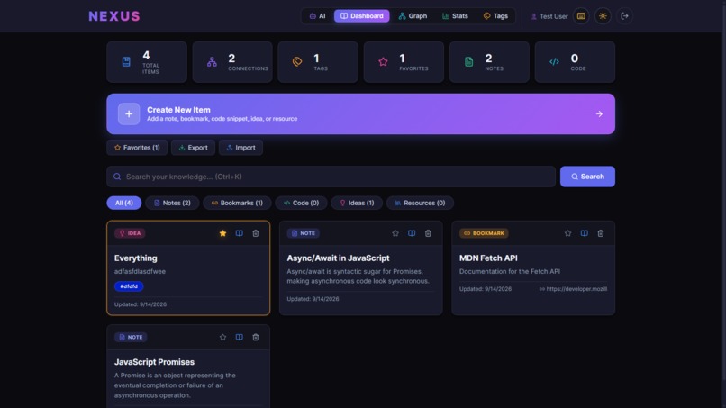Open the Everything card title
The image size is (726, 408).
(136, 258)
